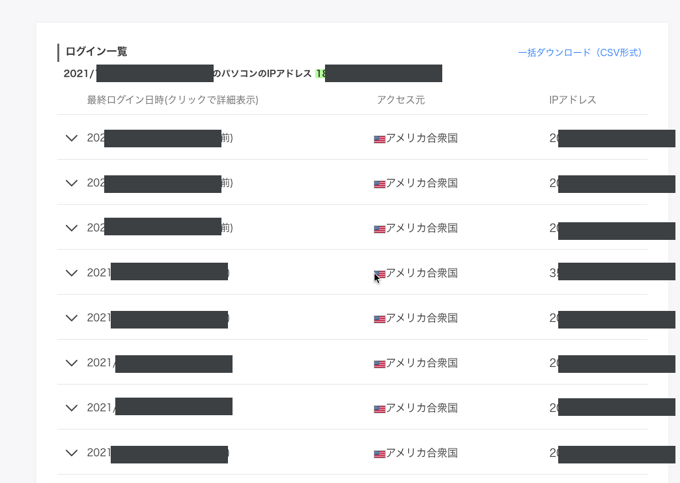This screenshot has height=483, width=680.
Task: Open the seventh login row details chevron
Action: [x=72, y=408]
